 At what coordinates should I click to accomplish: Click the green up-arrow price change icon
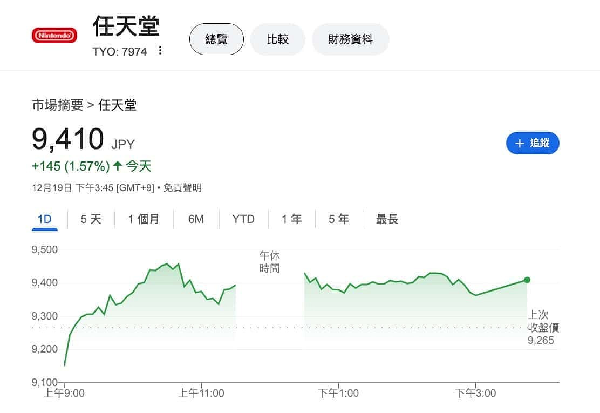coord(117,166)
